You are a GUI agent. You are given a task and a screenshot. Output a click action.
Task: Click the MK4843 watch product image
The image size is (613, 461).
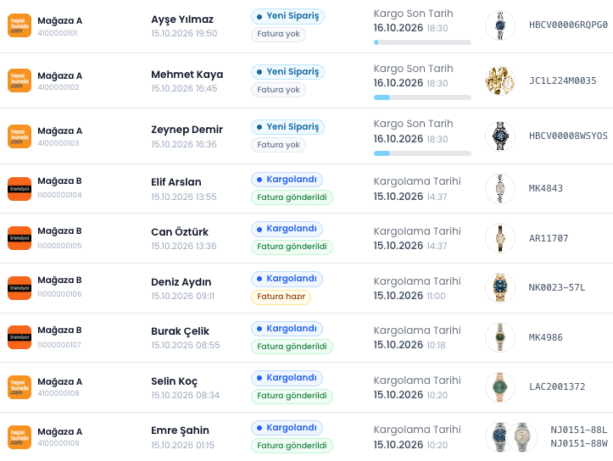[500, 189]
